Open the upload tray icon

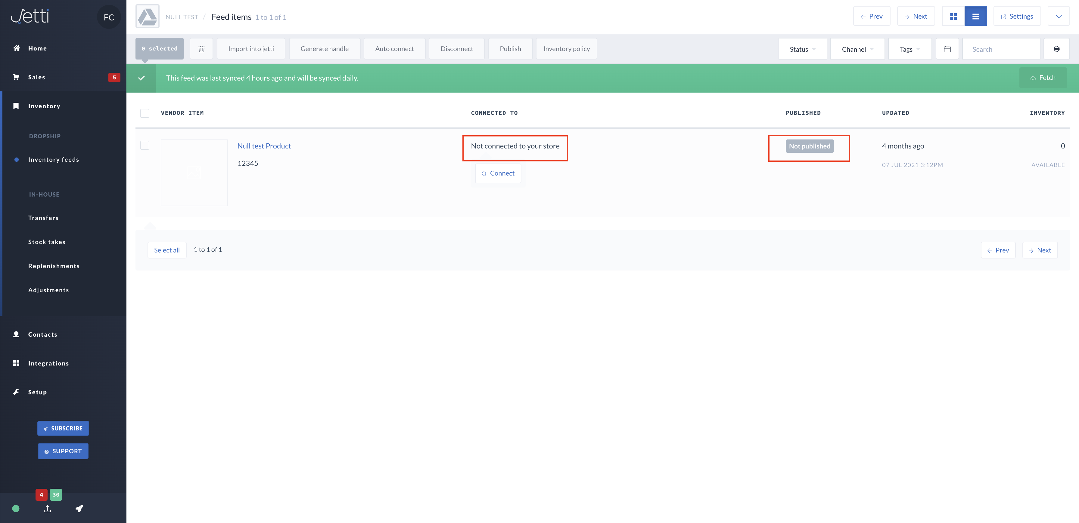[x=47, y=508]
